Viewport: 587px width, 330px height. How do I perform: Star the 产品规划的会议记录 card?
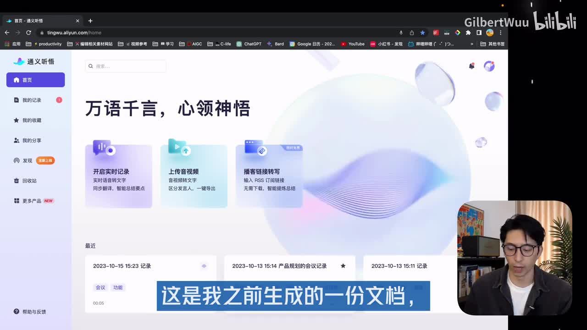[x=343, y=266]
